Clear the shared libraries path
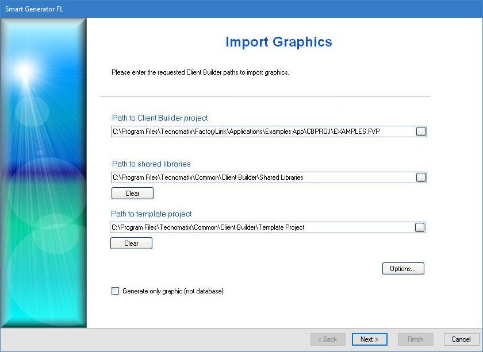Screen dimensions: 483x352 pos(132,194)
